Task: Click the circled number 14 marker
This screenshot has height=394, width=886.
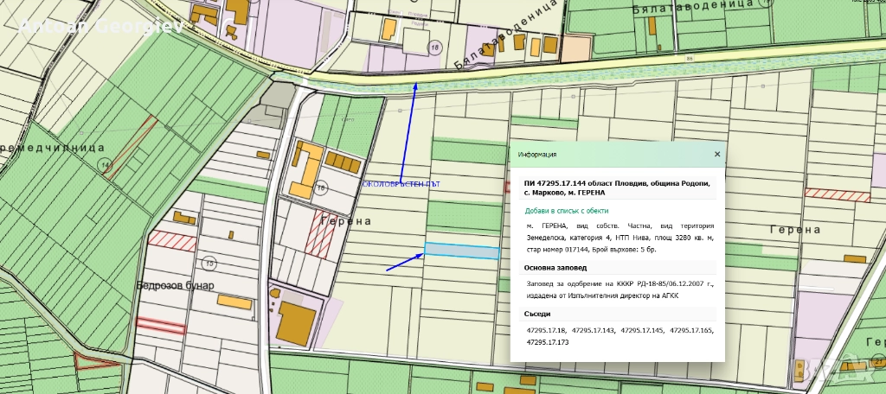Action: 105,163
